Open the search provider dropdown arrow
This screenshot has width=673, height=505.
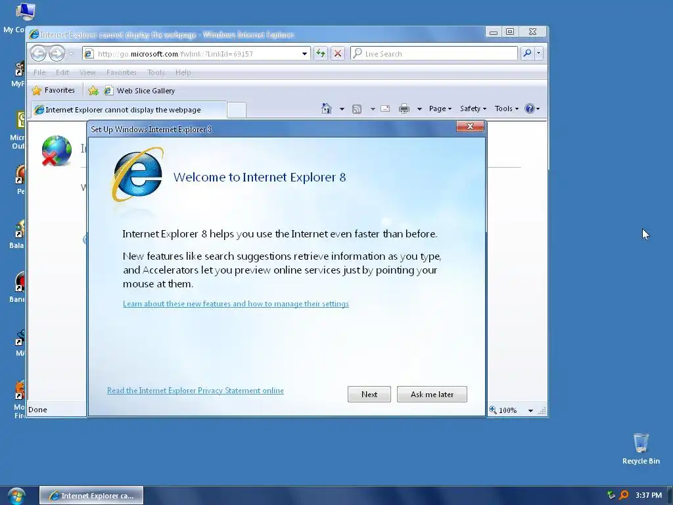(x=538, y=53)
